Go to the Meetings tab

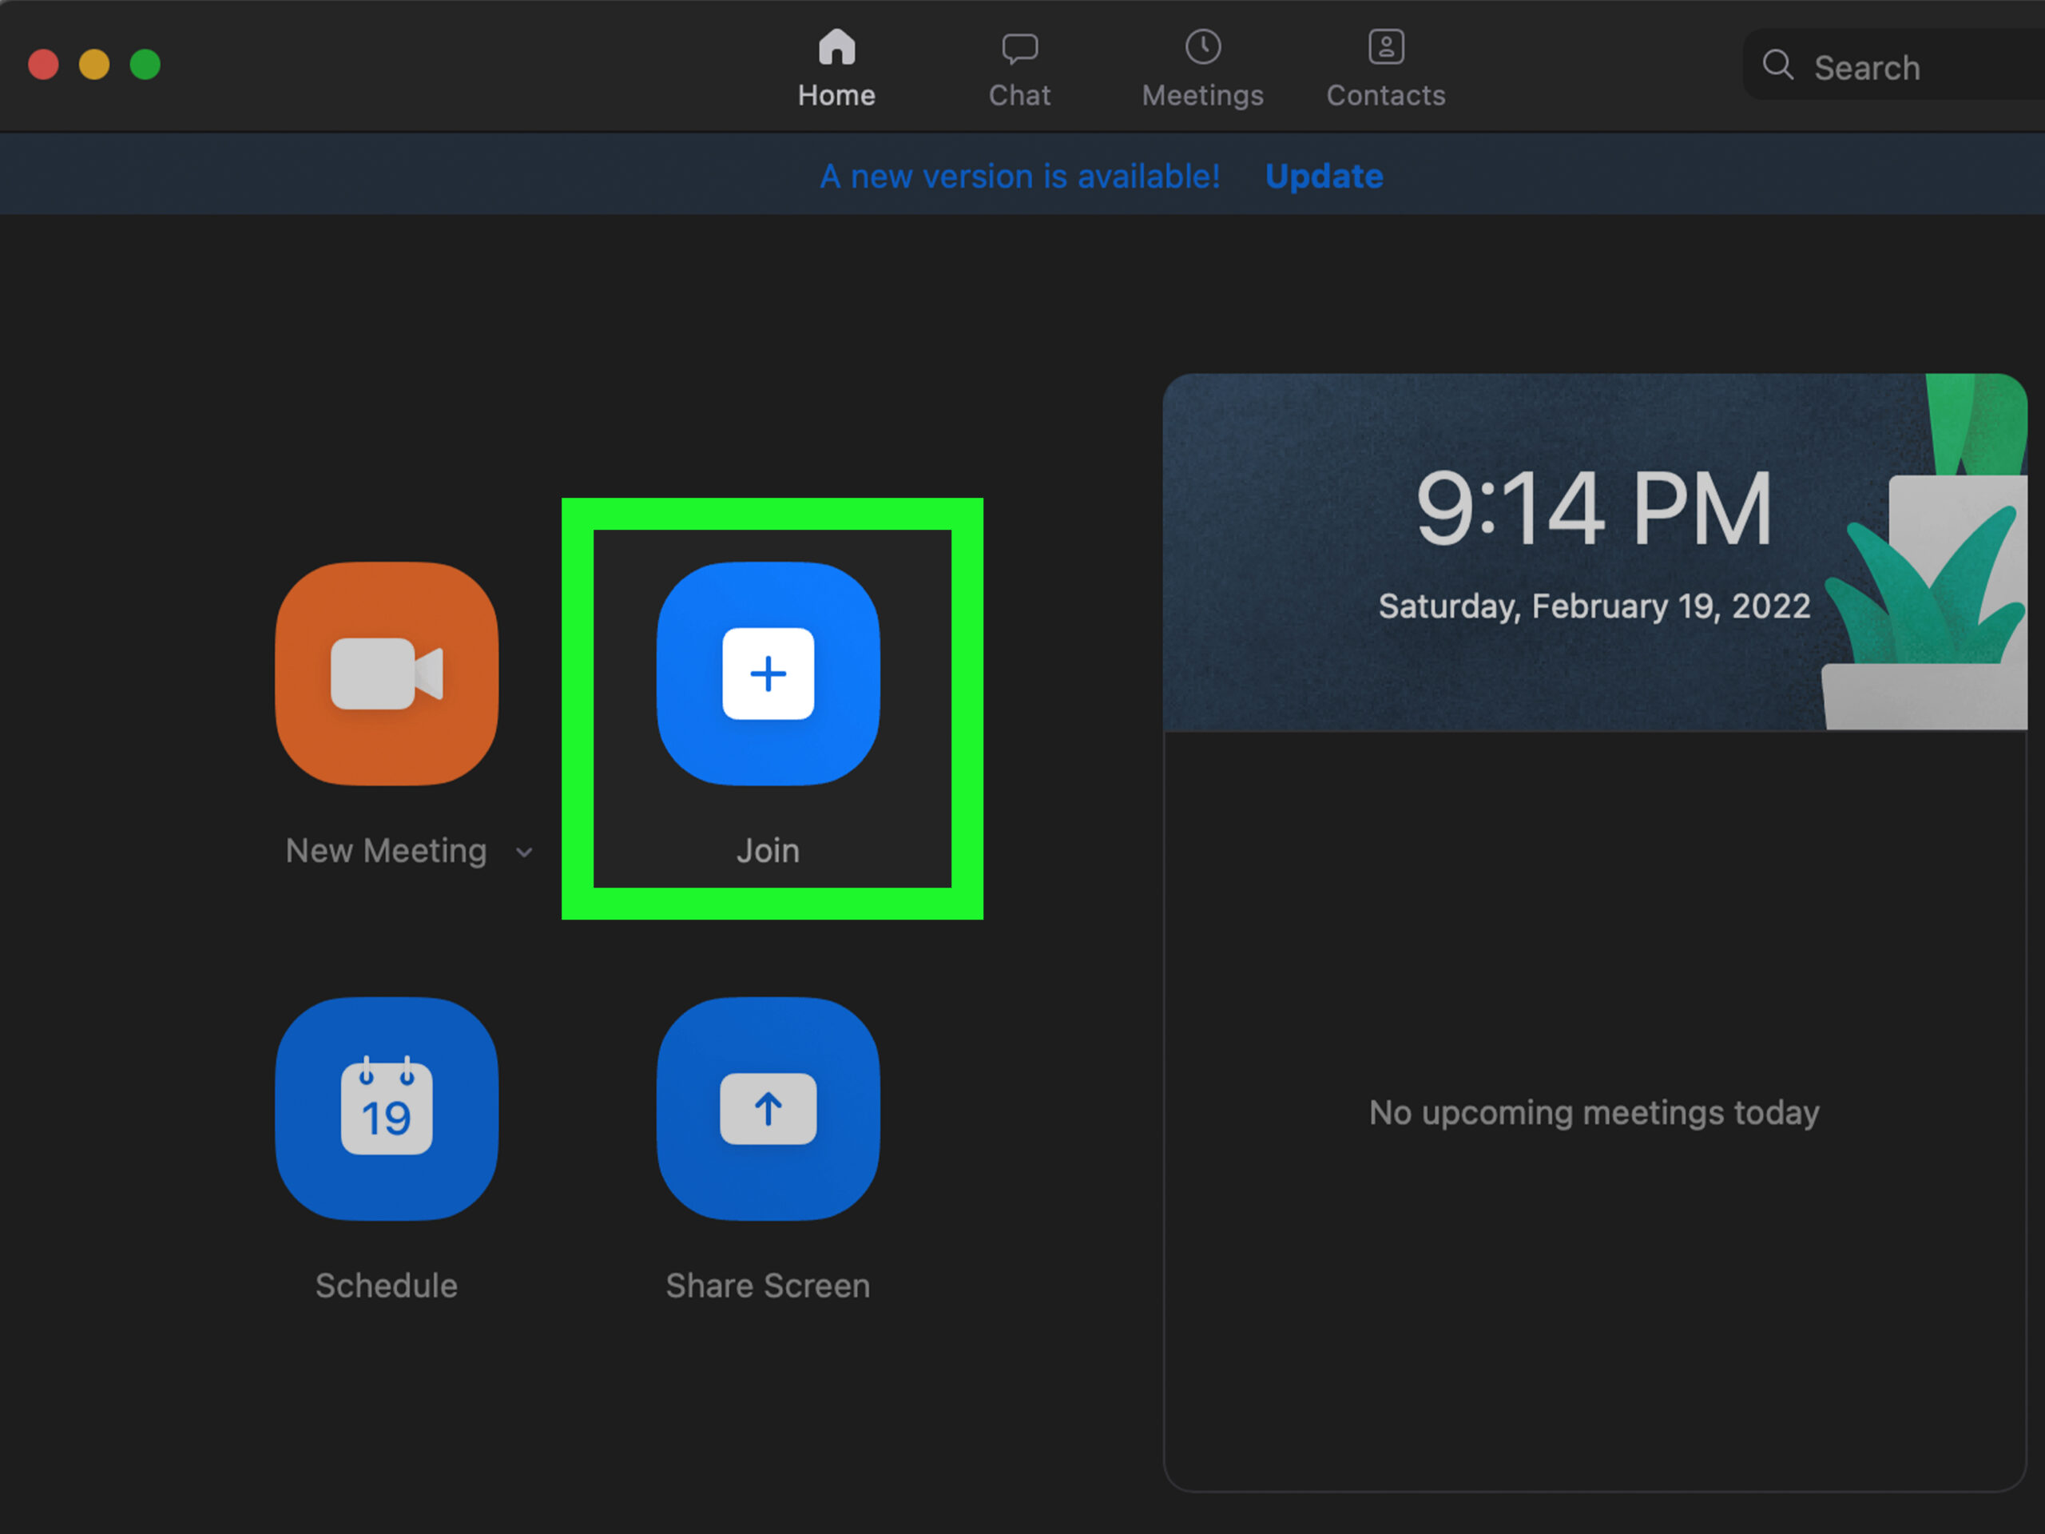[1203, 69]
